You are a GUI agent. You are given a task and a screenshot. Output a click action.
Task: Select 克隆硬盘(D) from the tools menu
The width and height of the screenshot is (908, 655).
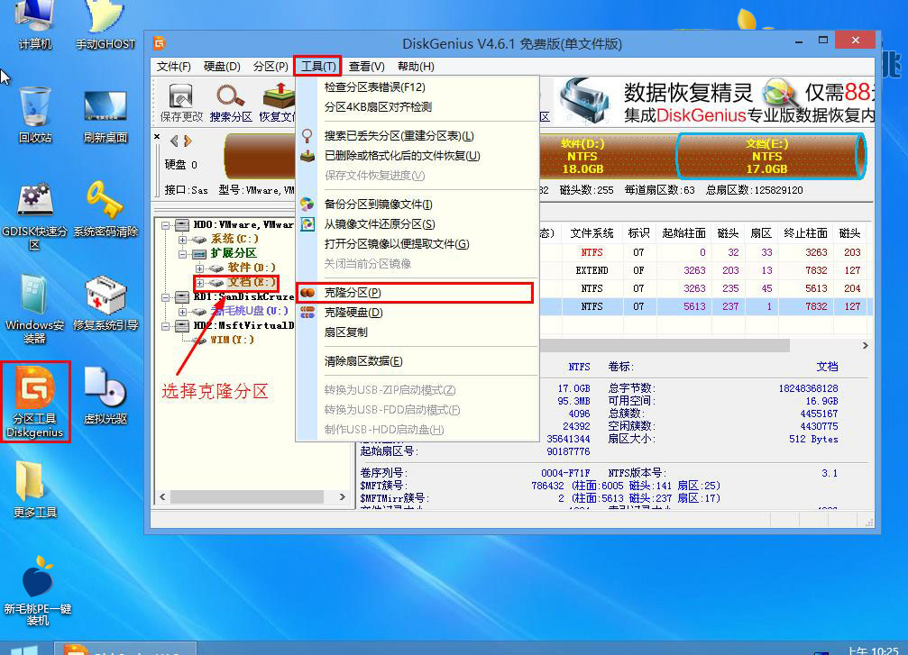(417, 313)
